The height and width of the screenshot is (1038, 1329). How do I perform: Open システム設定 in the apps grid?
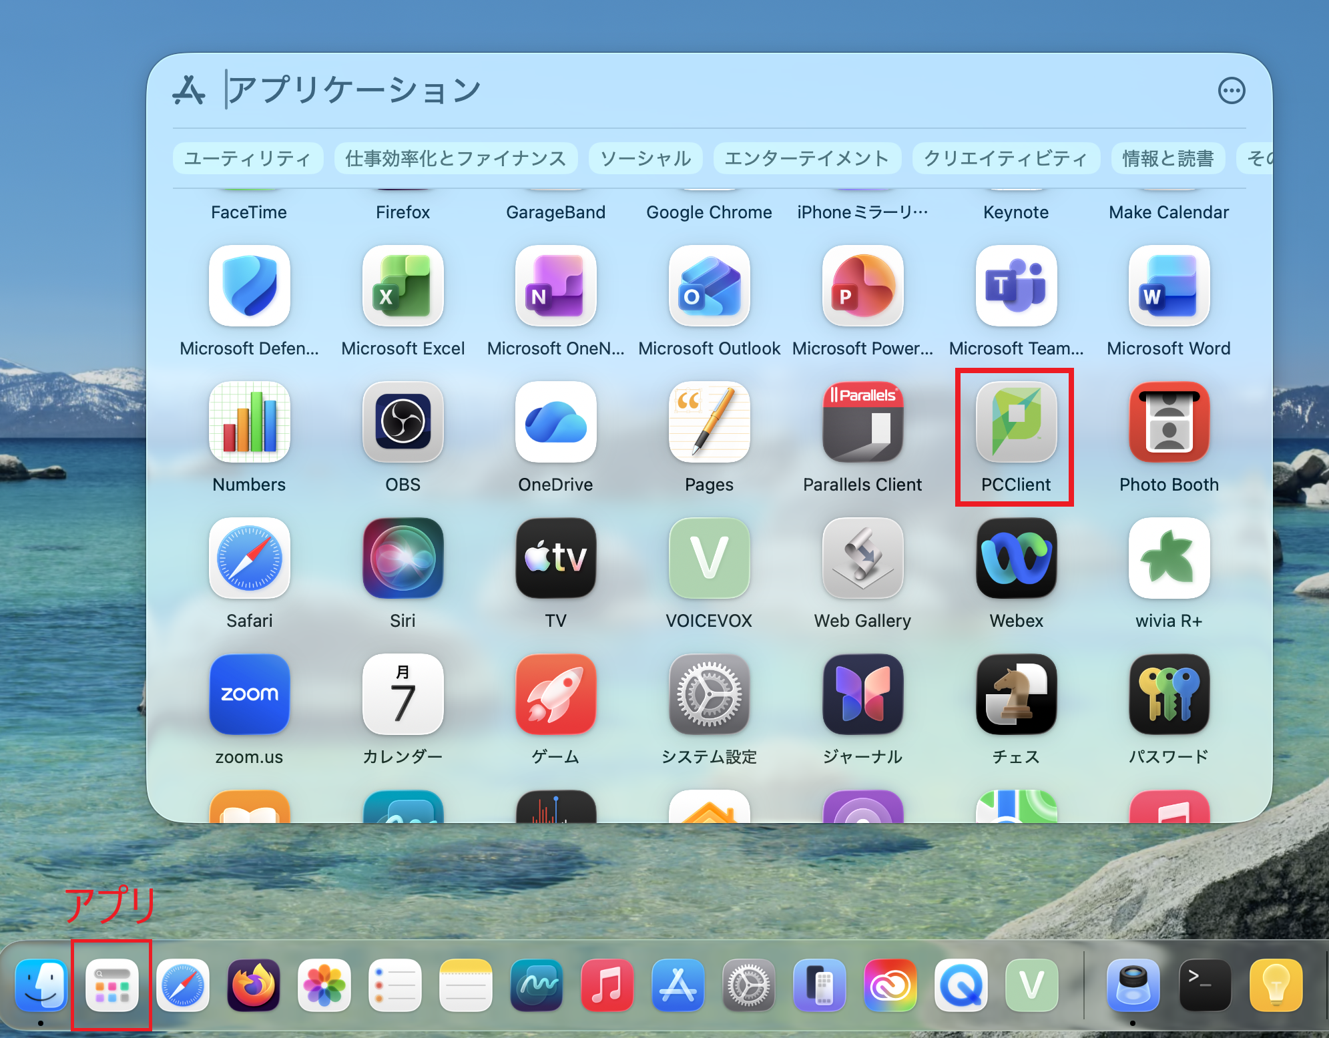pyautogui.click(x=709, y=694)
